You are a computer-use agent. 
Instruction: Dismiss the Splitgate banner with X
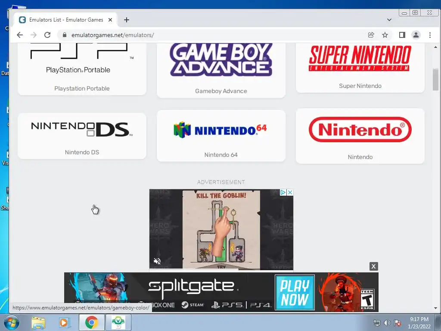(x=373, y=266)
